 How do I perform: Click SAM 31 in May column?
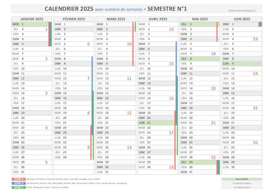point(198,172)
